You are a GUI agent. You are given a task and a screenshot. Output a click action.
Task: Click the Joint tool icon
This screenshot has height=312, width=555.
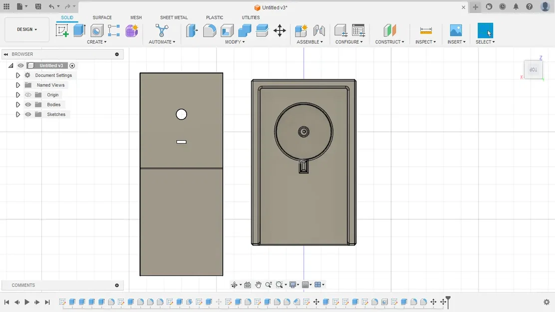[x=319, y=30]
